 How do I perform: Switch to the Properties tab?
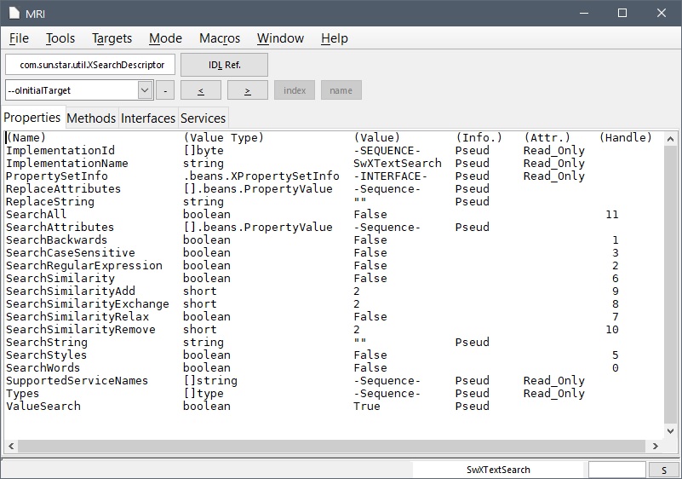(32, 118)
